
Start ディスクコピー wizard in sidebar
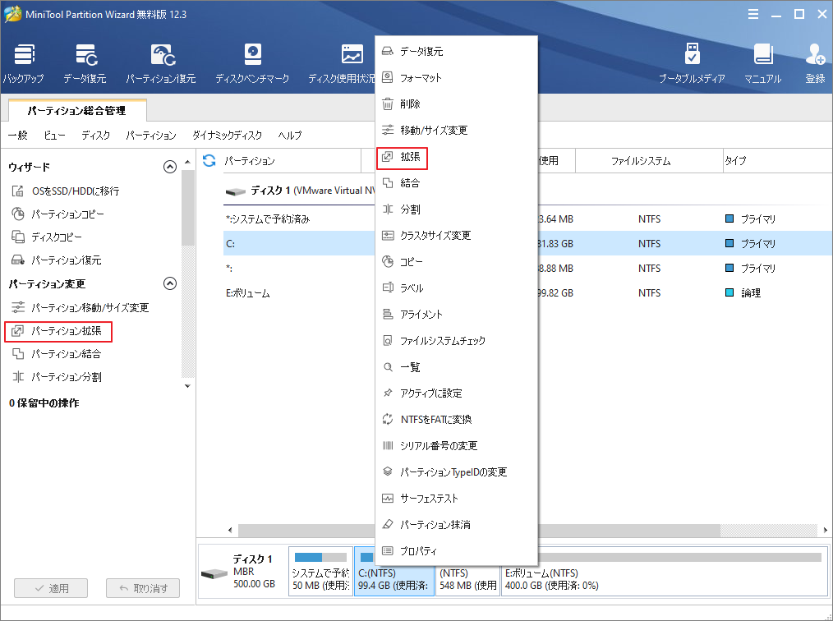[x=47, y=237]
